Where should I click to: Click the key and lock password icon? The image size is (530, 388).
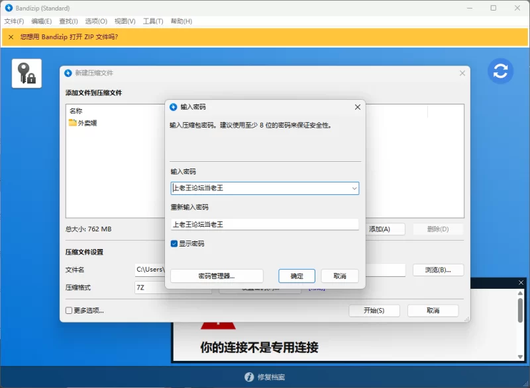coord(26,73)
